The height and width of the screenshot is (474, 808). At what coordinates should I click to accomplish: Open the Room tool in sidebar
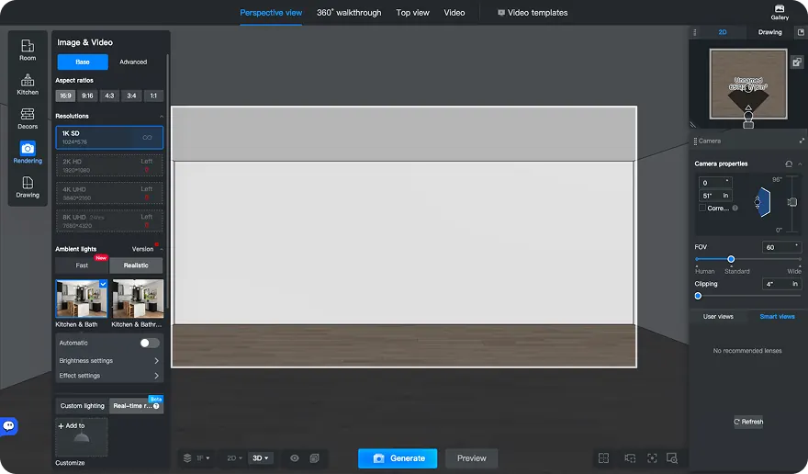[28, 50]
